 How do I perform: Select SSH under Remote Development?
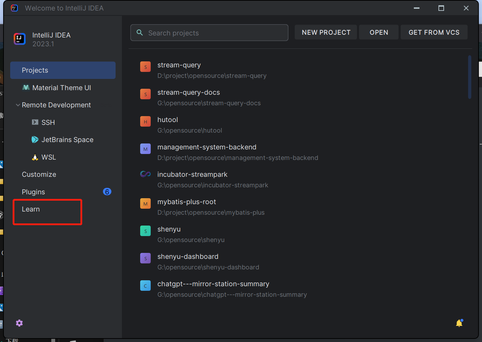click(x=48, y=122)
